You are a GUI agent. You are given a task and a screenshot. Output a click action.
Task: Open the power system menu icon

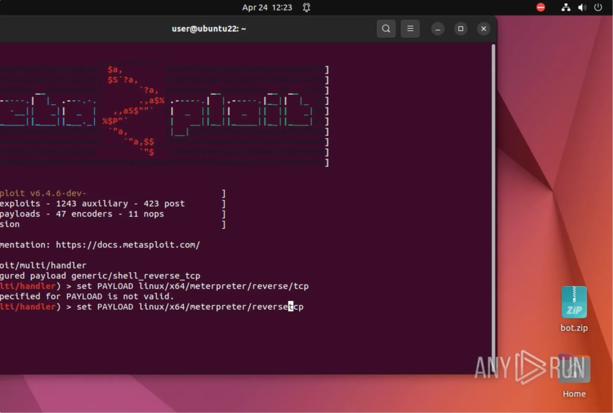[598, 7]
